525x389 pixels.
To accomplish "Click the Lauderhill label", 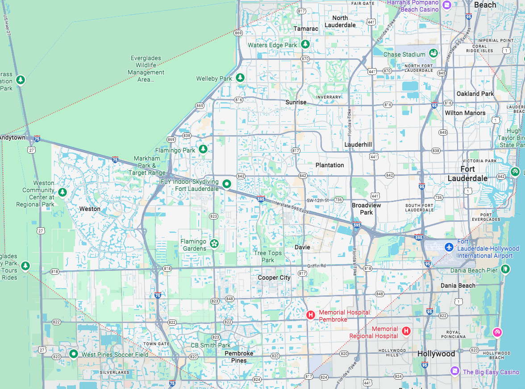I will (358, 145).
